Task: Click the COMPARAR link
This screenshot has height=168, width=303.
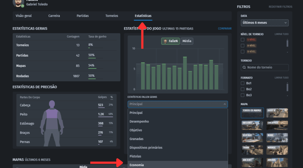Action: (x=225, y=29)
